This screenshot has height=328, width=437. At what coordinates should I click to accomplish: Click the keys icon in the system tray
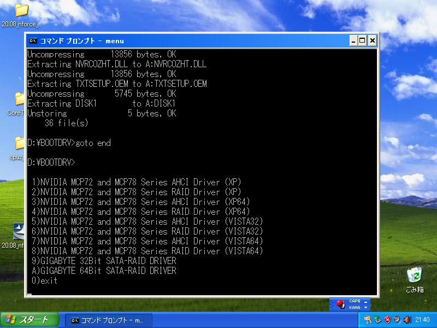(x=368, y=320)
